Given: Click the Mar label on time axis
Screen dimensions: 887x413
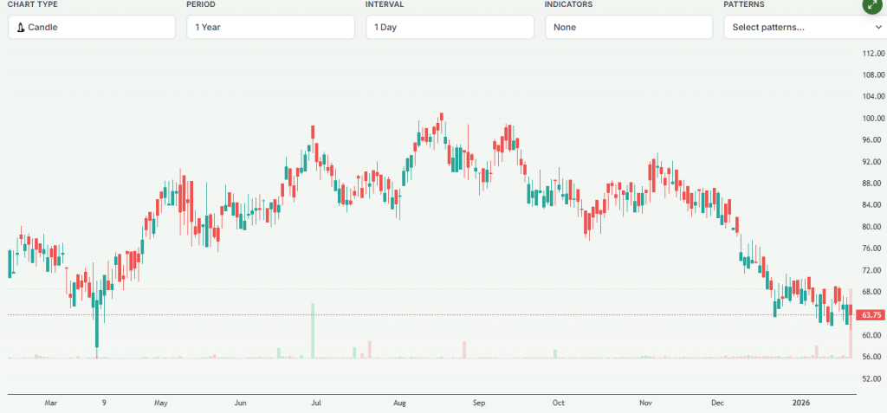Looking at the screenshot, I should (51, 403).
